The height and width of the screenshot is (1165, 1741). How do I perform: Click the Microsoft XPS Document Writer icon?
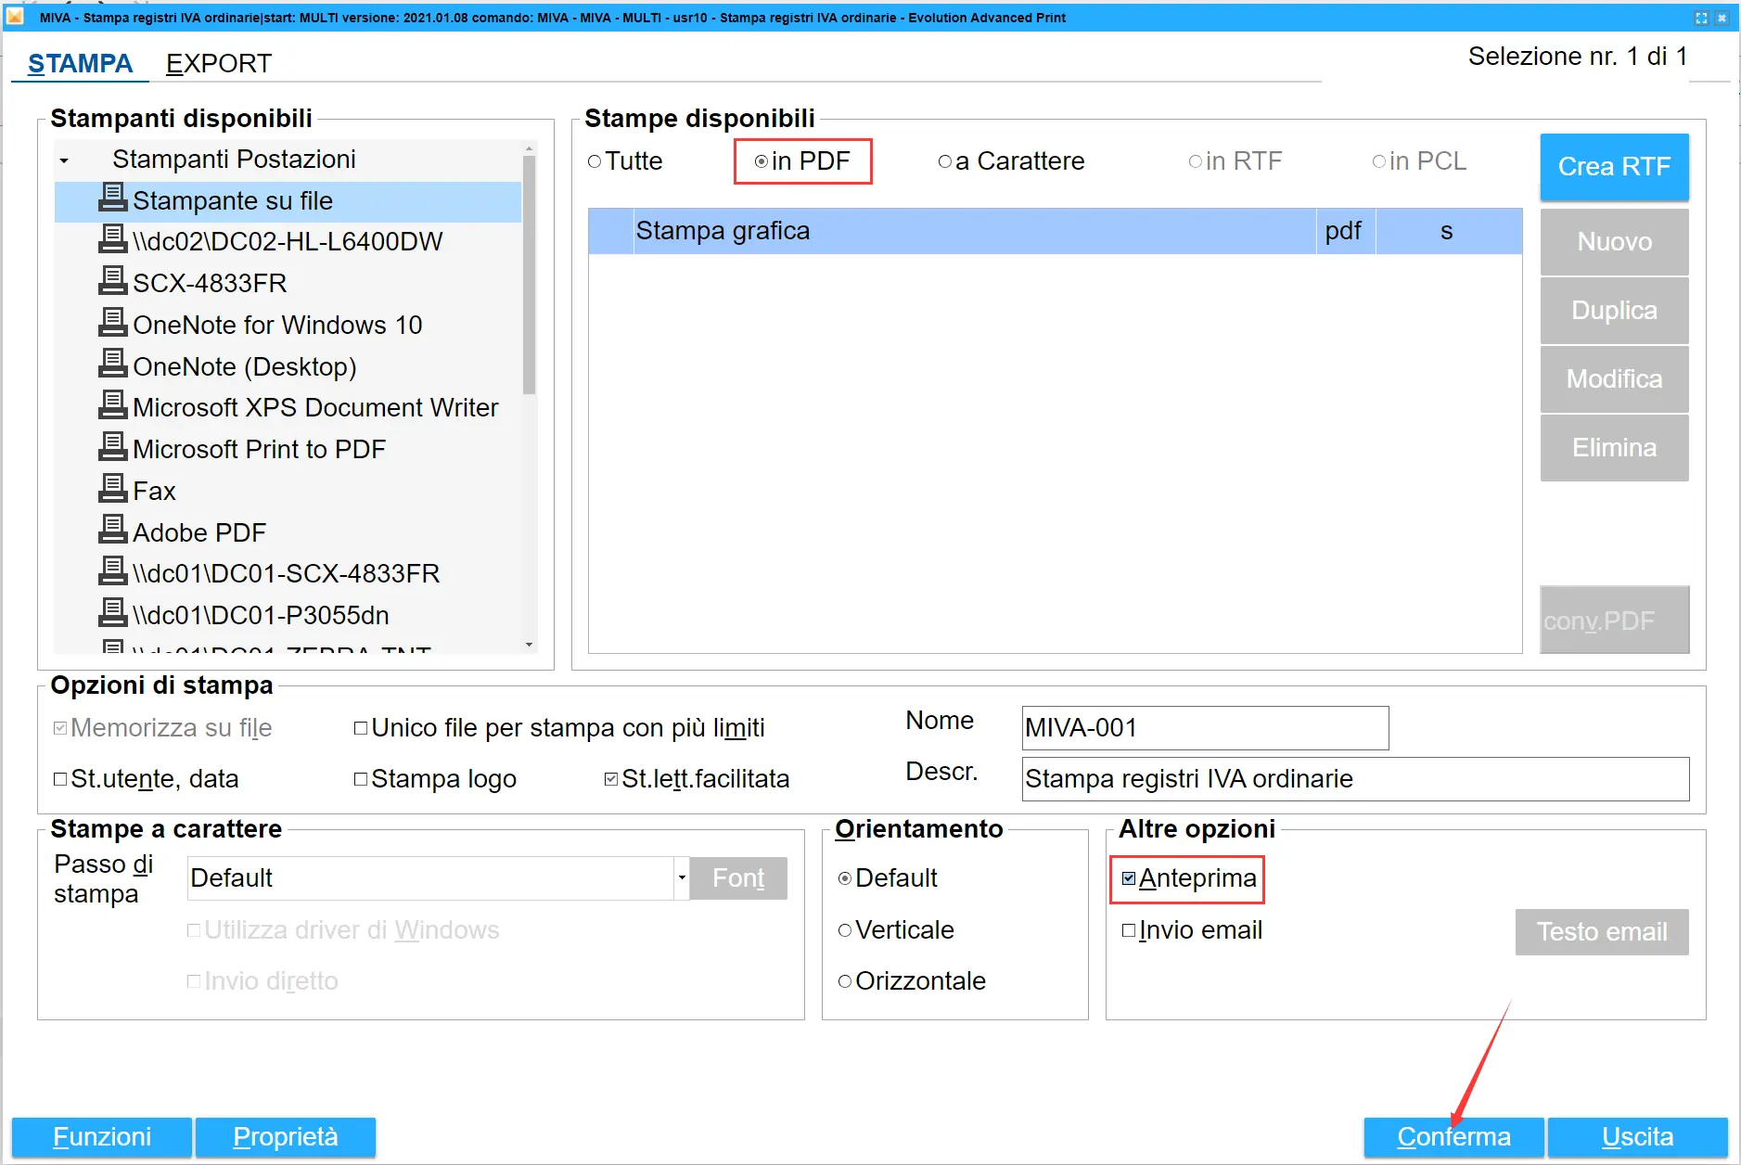point(112,405)
